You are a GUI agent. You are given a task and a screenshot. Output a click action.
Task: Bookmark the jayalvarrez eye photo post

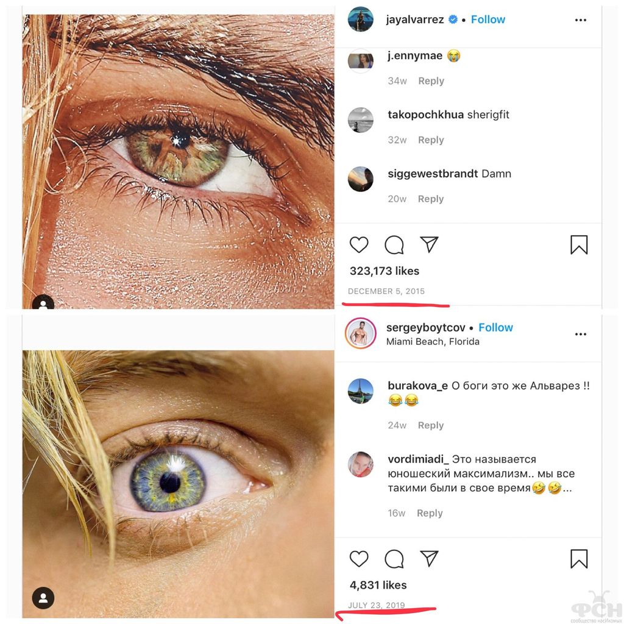point(579,245)
